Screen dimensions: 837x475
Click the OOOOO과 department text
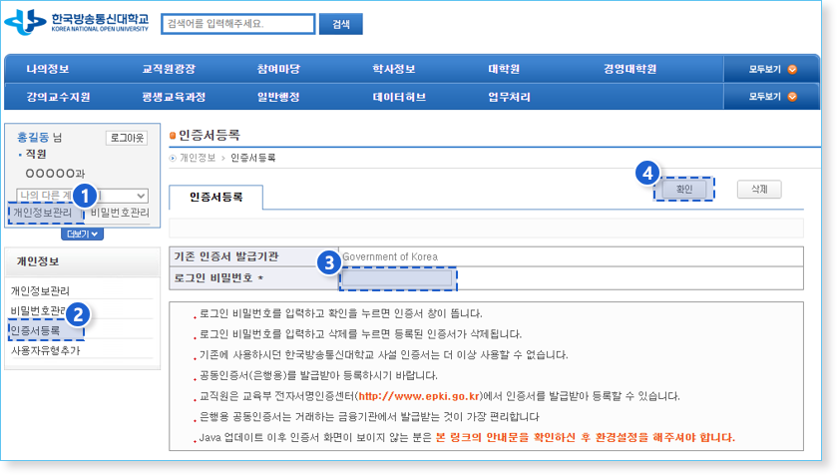pos(55,174)
